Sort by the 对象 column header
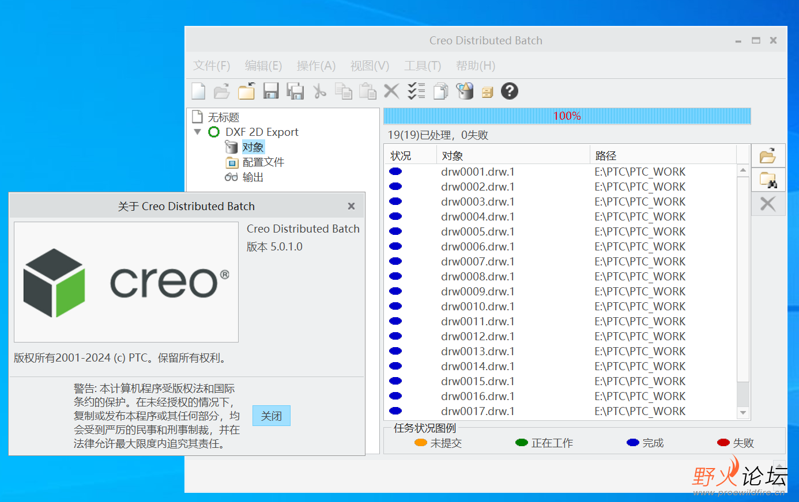 (x=512, y=155)
